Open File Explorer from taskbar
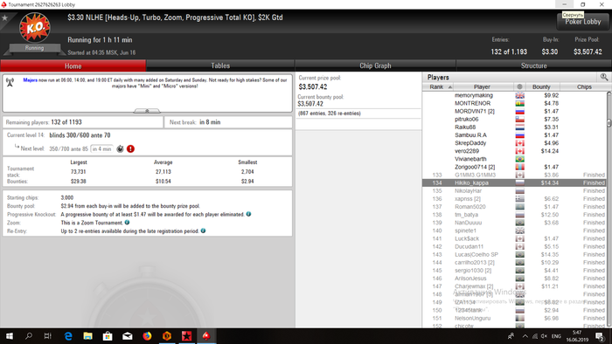This screenshot has width=612, height=344. click(87, 336)
